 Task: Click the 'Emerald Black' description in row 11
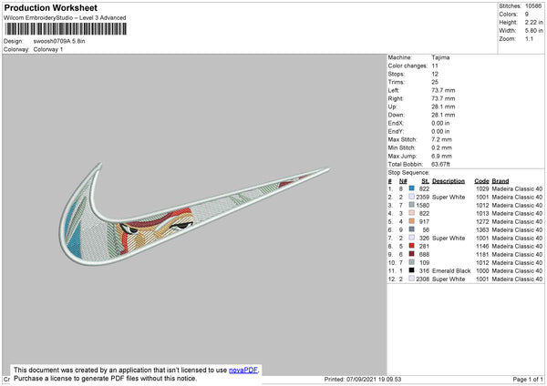pos(451,270)
